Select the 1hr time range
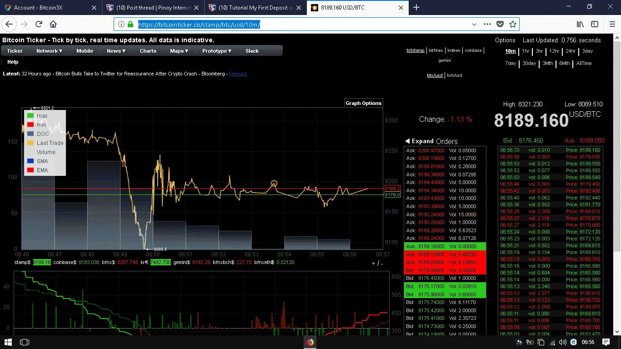The image size is (621, 349). 526,51
